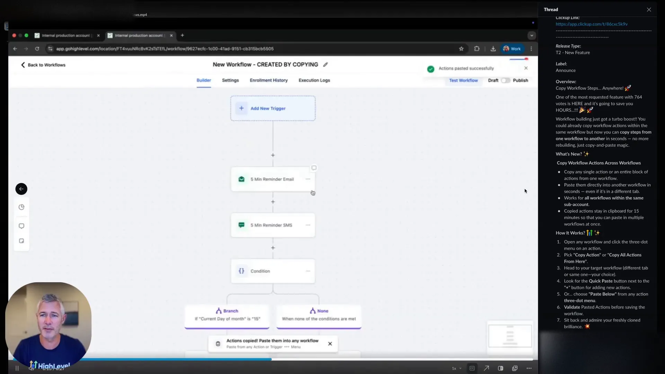Click the circular back arrow button
Screen dimensions: 665x374
point(21,189)
